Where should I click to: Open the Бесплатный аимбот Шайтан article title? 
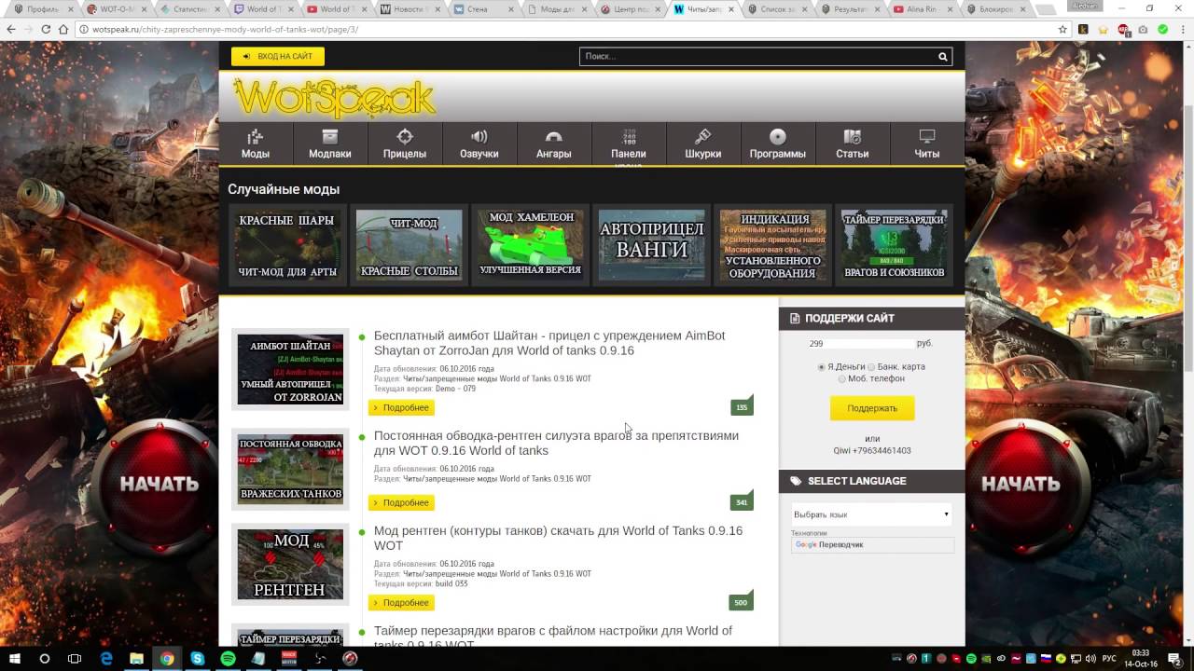point(549,343)
